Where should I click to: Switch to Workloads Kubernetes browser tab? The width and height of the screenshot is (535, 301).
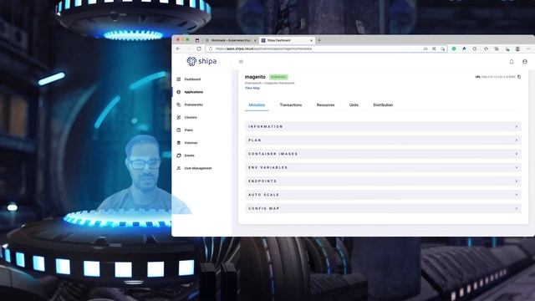pos(231,40)
